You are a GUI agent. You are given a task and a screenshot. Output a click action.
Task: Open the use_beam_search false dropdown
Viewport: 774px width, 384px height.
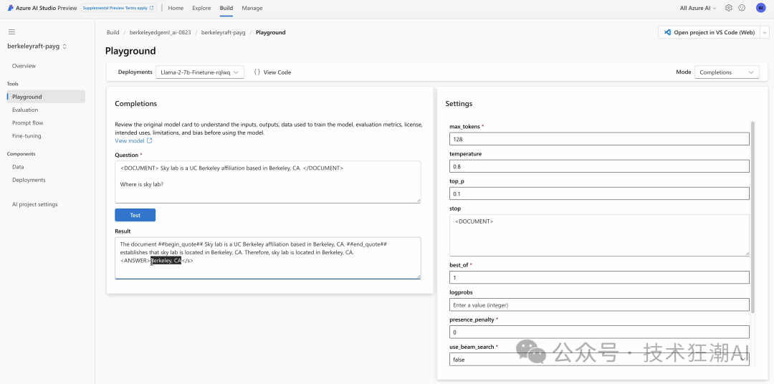599,360
